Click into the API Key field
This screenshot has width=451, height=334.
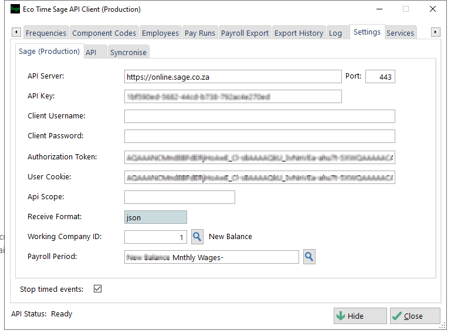[233, 97]
